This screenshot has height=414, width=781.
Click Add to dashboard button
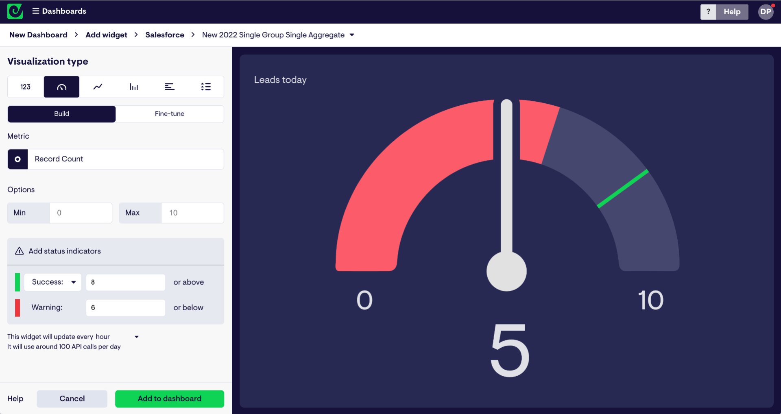pos(170,399)
